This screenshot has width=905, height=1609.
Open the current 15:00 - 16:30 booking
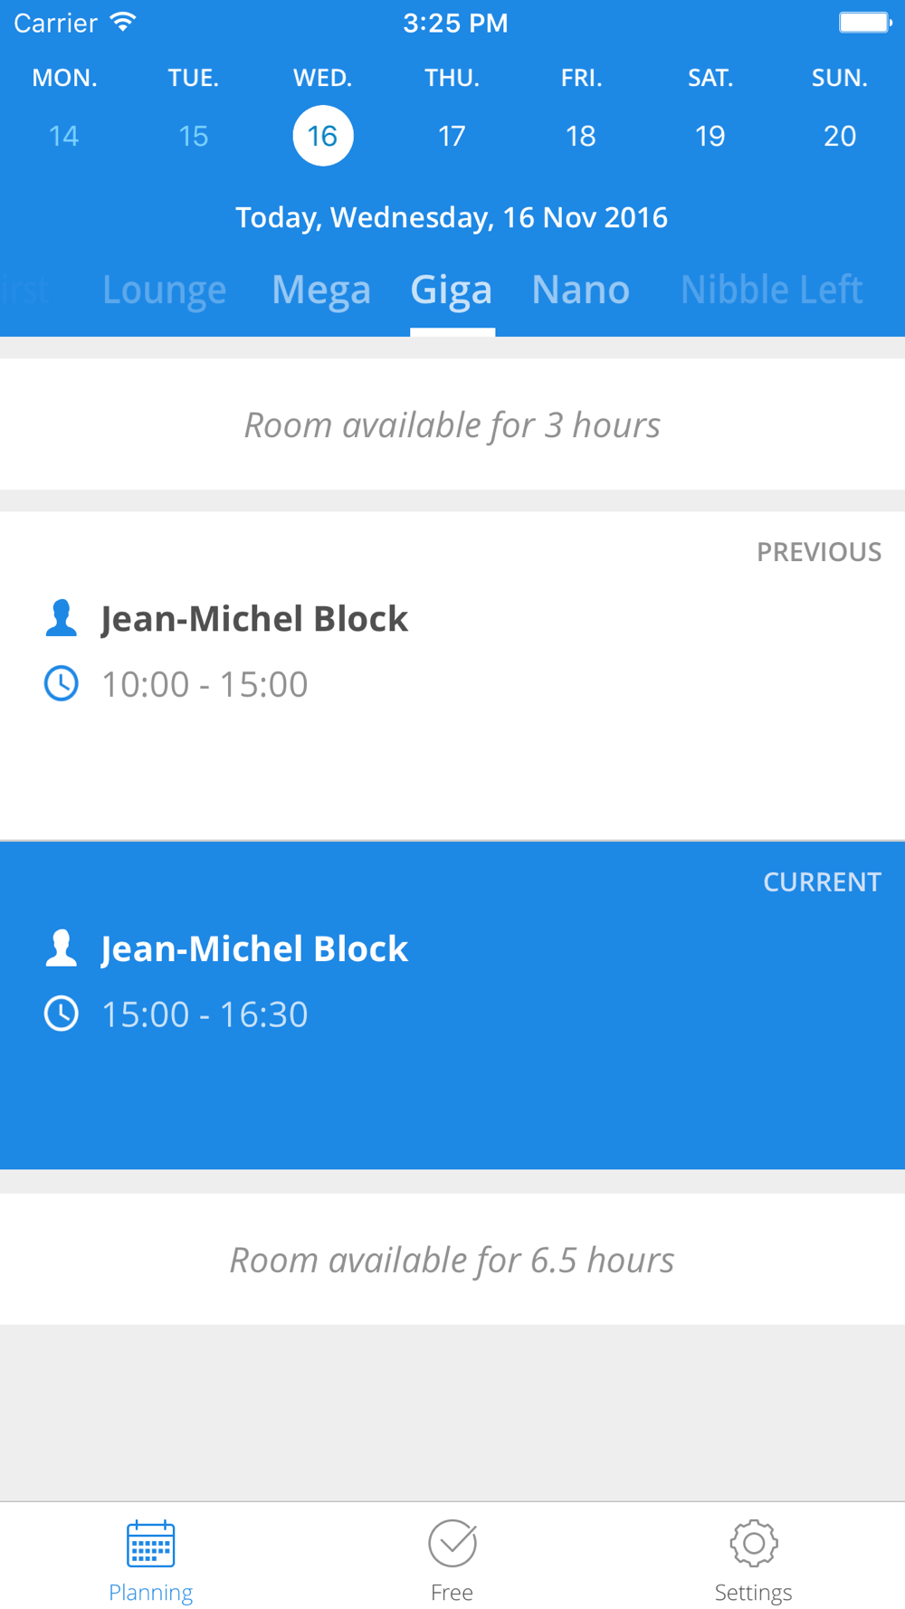point(452,1005)
